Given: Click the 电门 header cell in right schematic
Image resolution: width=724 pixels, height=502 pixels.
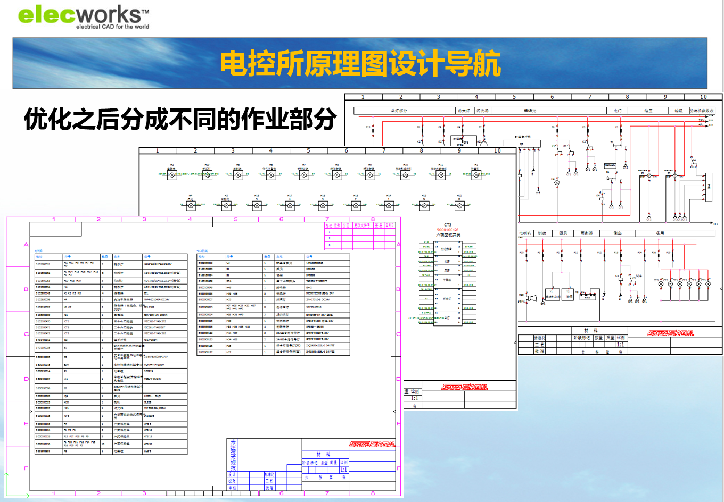Looking at the screenshot, I should tap(617, 111).
